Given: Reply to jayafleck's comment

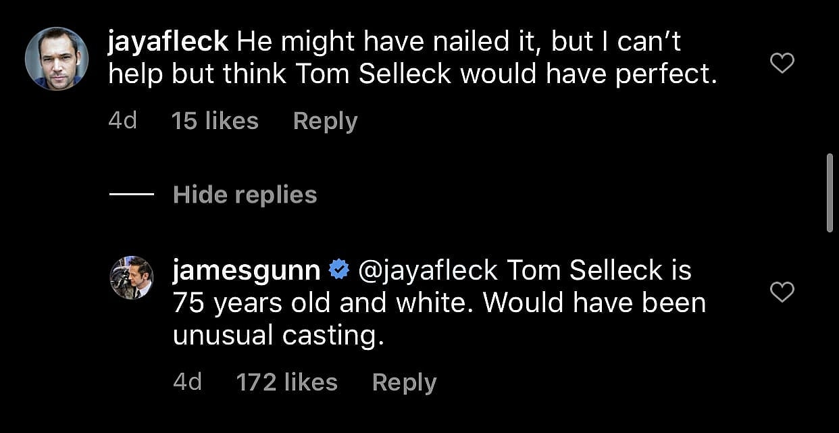Looking at the screenshot, I should tap(325, 120).
